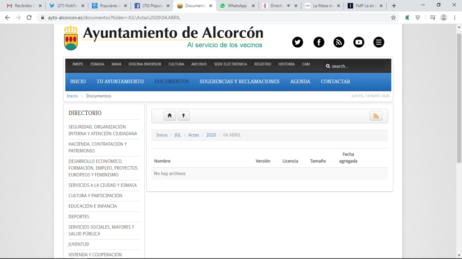
Task: Bookmark this page with the star icon
Action: tap(393, 18)
